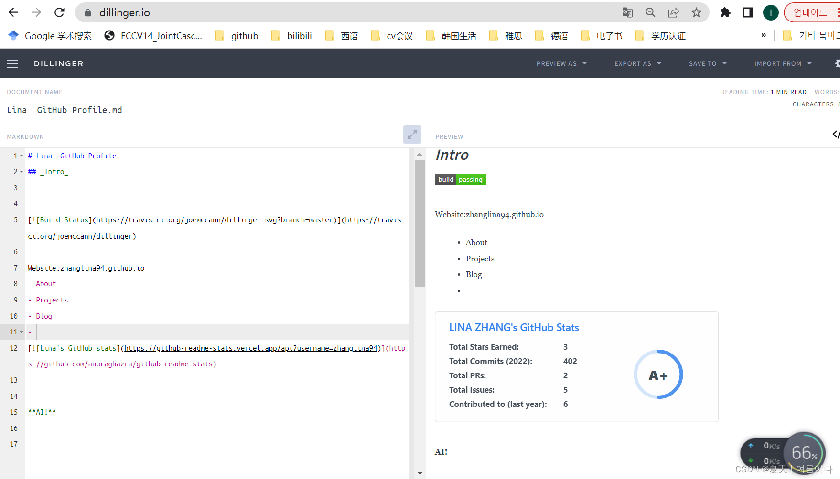Click the padlock site info icon
The width and height of the screenshot is (840, 479).
[x=88, y=13]
